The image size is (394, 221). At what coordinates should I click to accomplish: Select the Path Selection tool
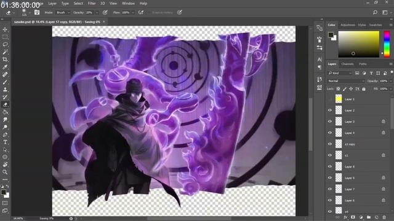pos(5,150)
